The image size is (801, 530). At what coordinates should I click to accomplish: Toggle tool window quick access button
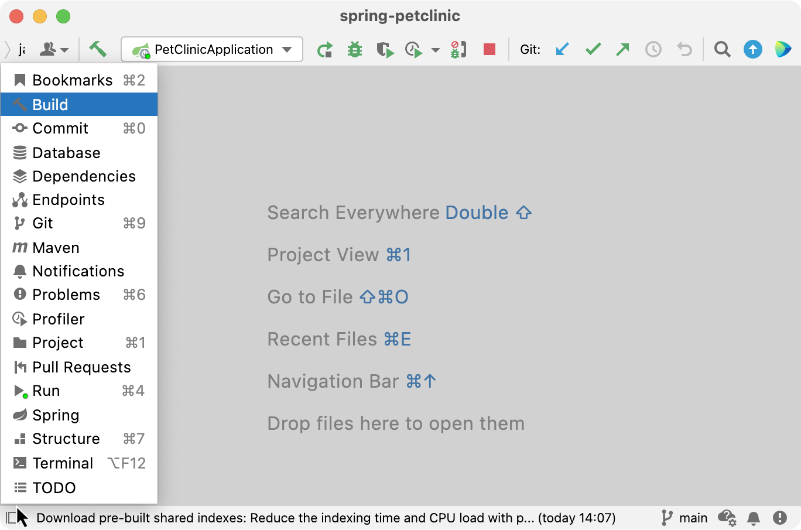[x=11, y=518]
